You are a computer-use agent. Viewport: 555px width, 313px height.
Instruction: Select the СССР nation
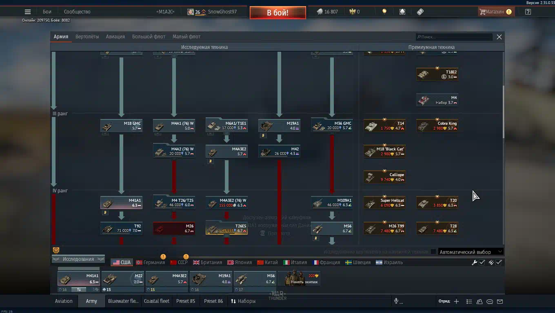[179, 262]
